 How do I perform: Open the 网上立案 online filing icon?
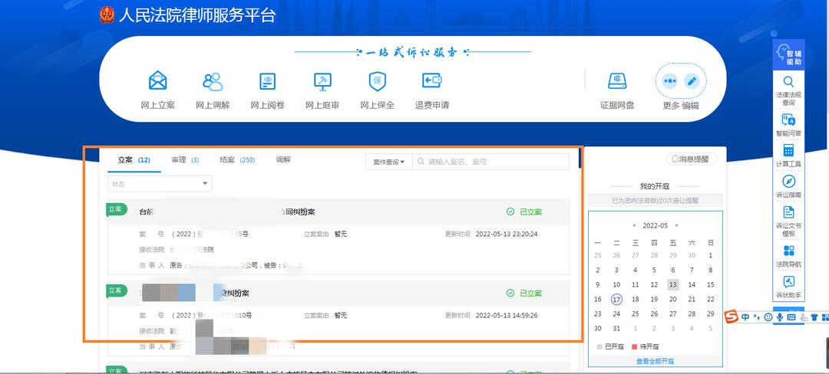coord(157,80)
